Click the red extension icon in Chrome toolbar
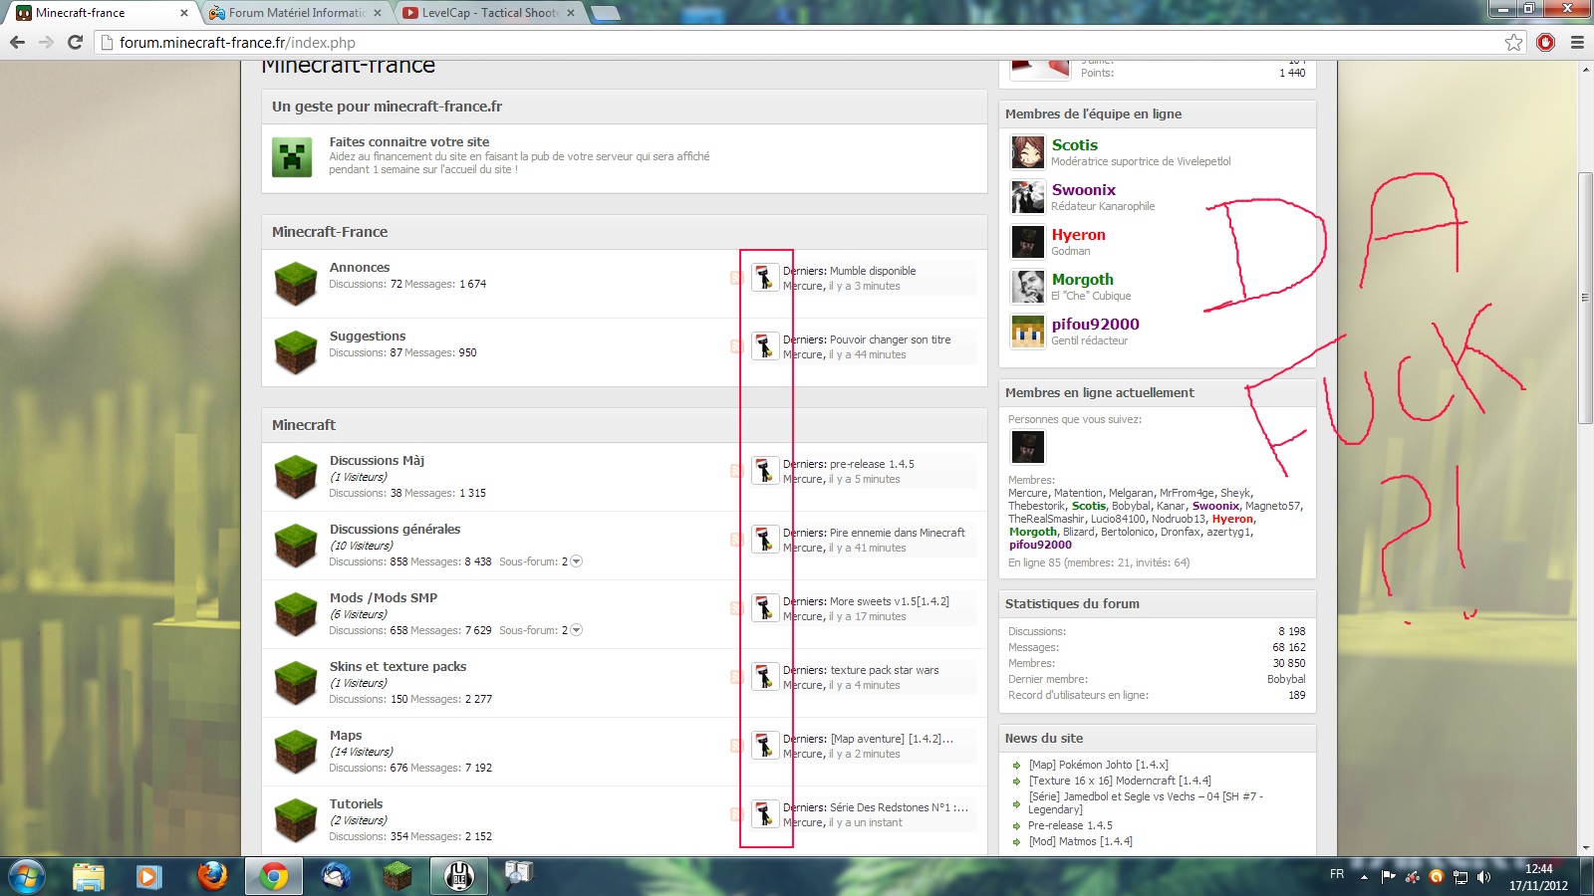 (1545, 42)
